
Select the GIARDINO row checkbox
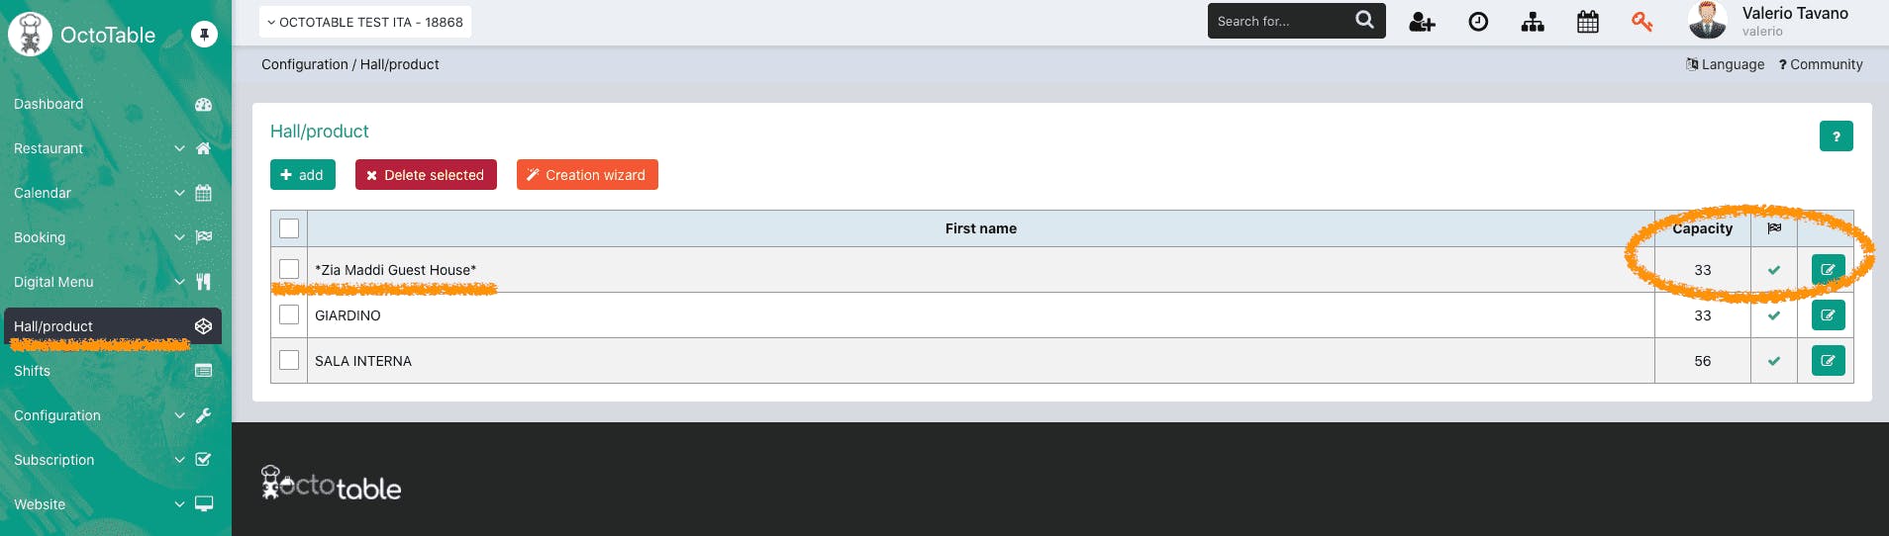[289, 314]
